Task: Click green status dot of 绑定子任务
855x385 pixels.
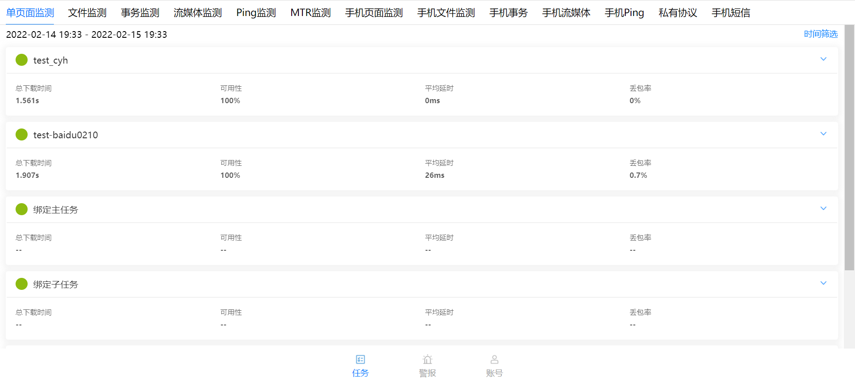Action: pyautogui.click(x=21, y=284)
